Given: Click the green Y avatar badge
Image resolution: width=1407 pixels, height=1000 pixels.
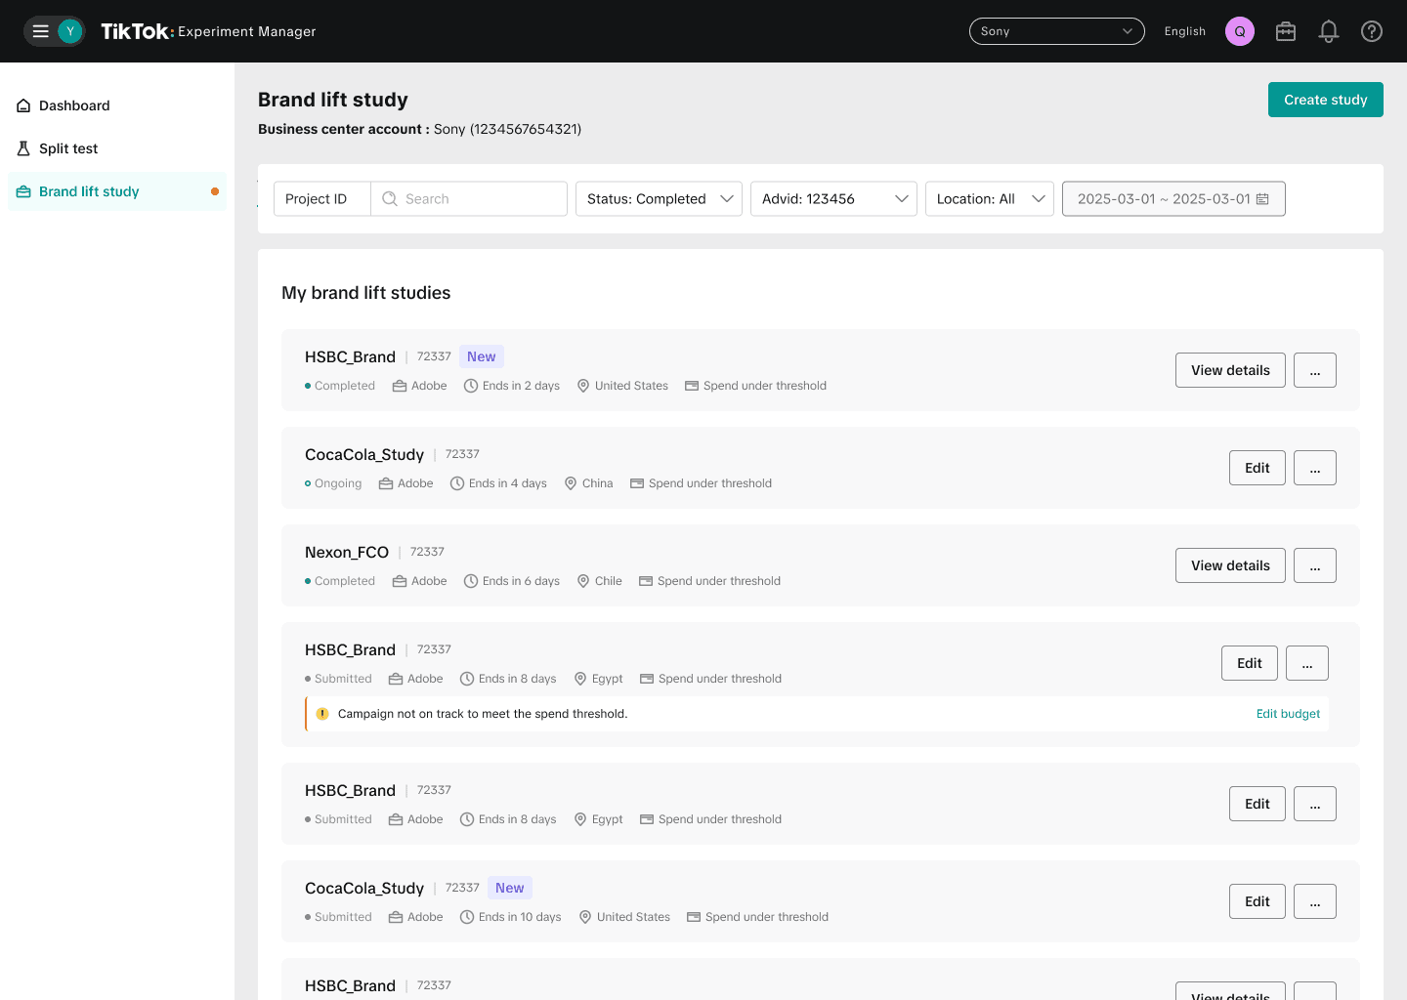Looking at the screenshot, I should 70,31.
